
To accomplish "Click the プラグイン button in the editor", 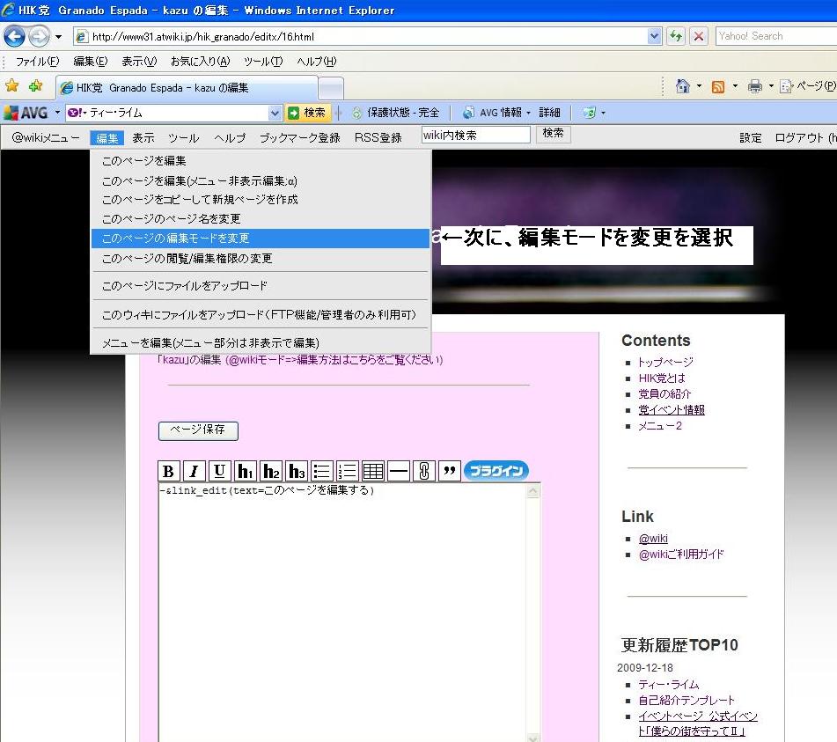I will click(x=496, y=471).
